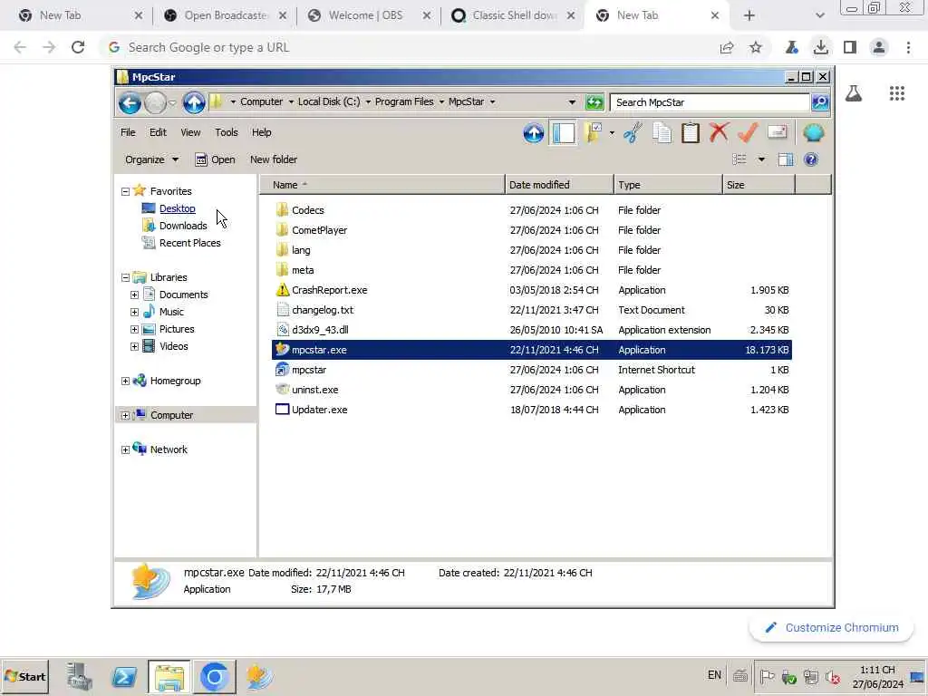Screen dimensions: 928x696
Task: Open the Tools menu
Action: pos(226,132)
